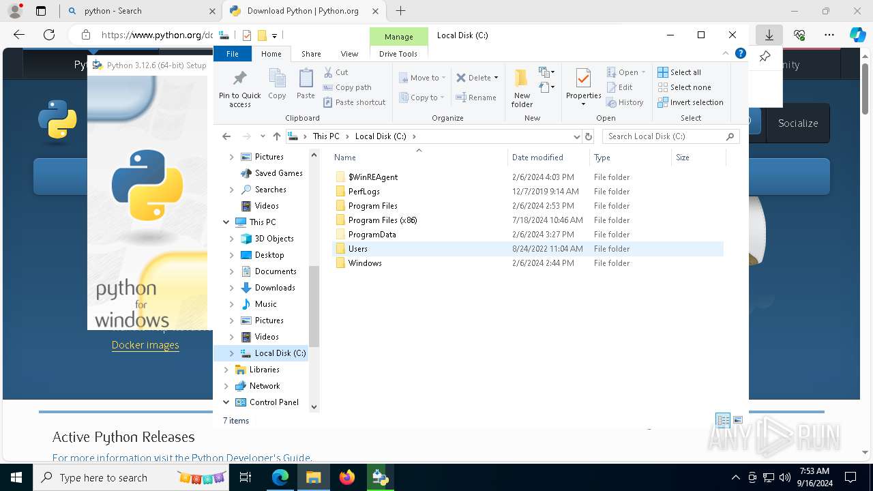Click the Copy ribbon button
The height and width of the screenshot is (491, 873).
point(277,85)
